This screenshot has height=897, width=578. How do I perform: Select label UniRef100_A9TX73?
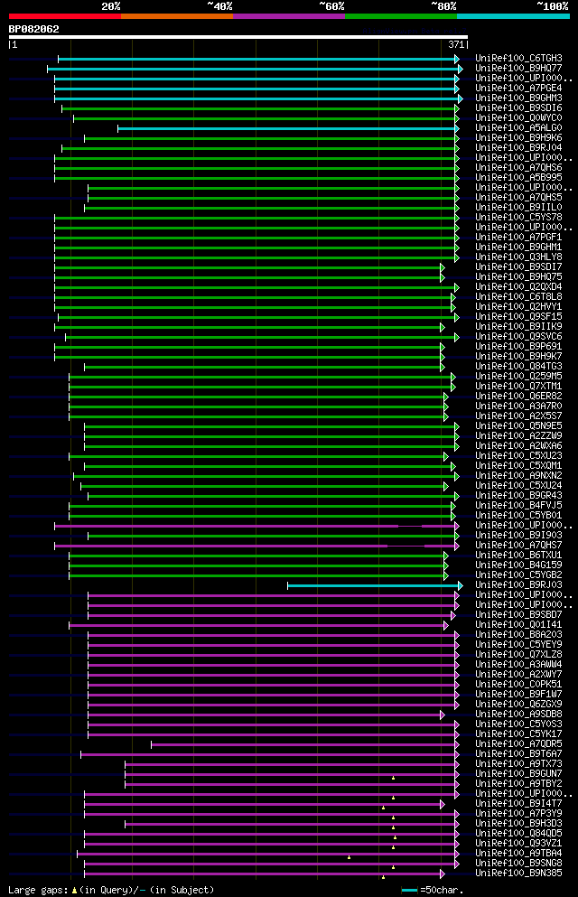click(x=518, y=763)
